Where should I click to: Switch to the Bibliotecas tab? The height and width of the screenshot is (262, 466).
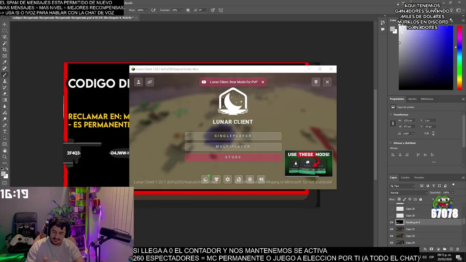pos(427,99)
